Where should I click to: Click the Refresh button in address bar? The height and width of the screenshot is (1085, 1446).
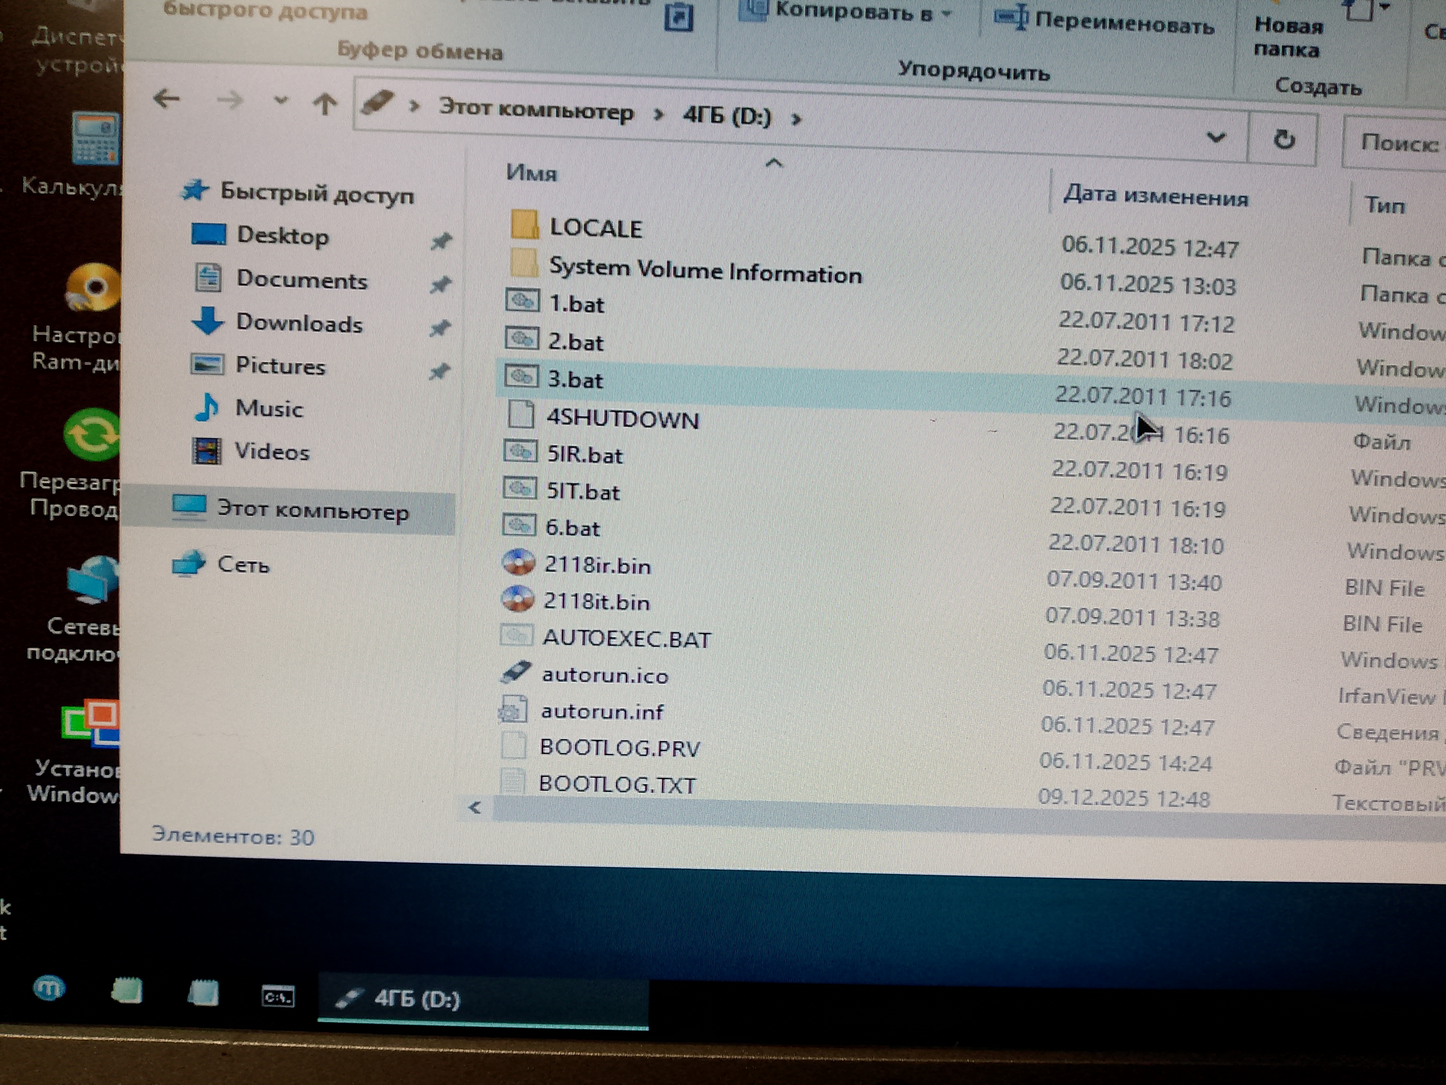1284,139
